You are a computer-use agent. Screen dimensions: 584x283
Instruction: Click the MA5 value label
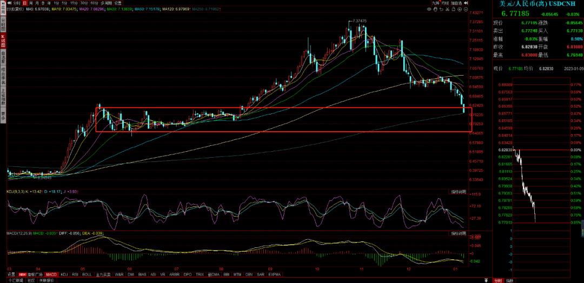pos(38,9)
